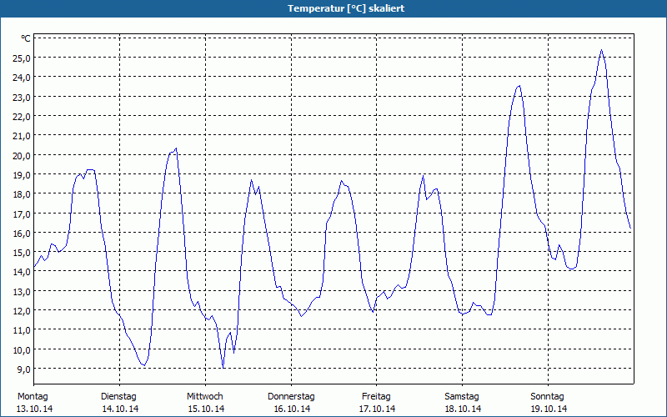Select the Sonntag day label
The image size is (667, 417).
point(548,396)
